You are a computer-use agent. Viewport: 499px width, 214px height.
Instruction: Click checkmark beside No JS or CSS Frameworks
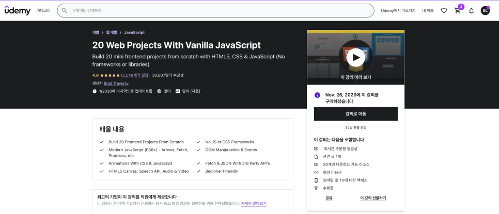pos(198,142)
